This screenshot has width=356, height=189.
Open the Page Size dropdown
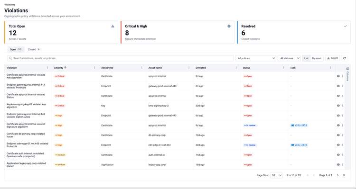(276, 175)
